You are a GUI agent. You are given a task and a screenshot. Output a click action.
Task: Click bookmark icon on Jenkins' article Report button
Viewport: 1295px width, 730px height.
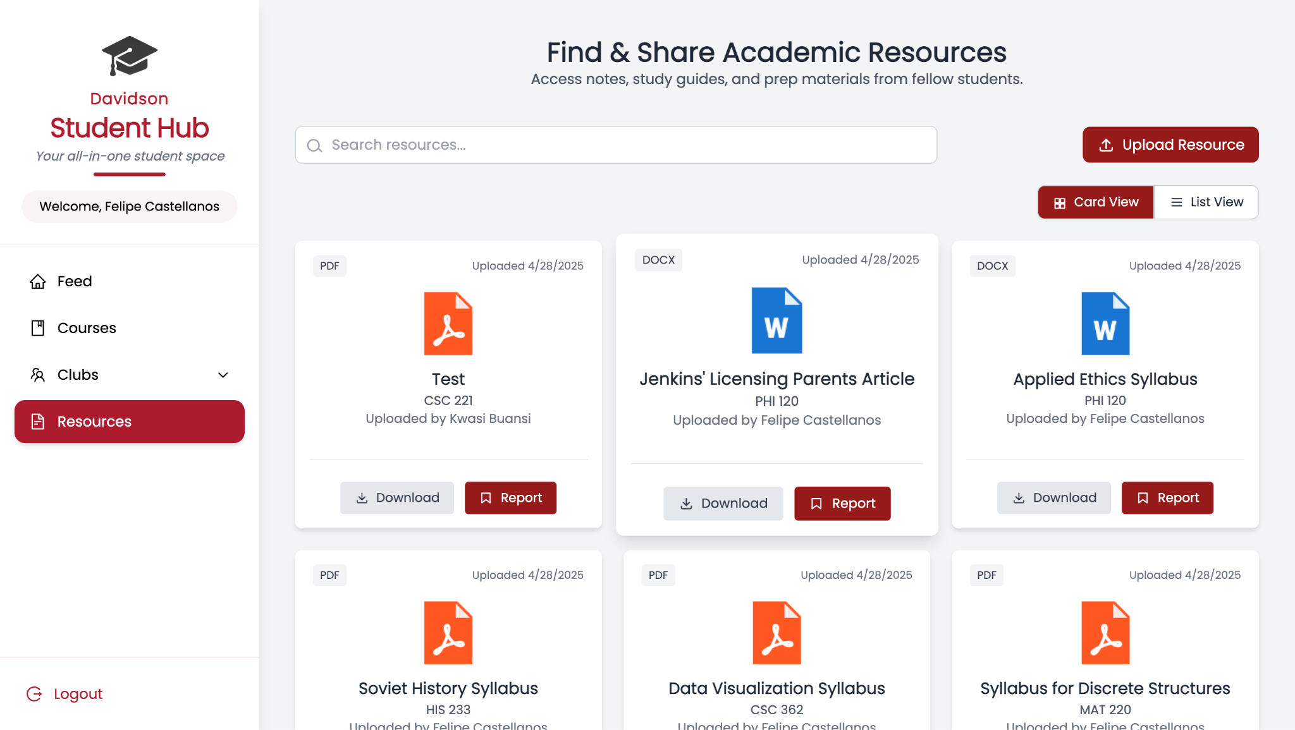pos(816,504)
